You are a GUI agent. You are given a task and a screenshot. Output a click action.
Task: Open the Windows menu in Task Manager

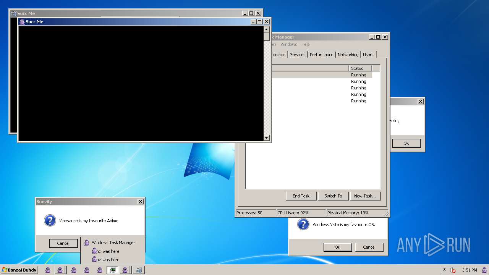point(288,44)
